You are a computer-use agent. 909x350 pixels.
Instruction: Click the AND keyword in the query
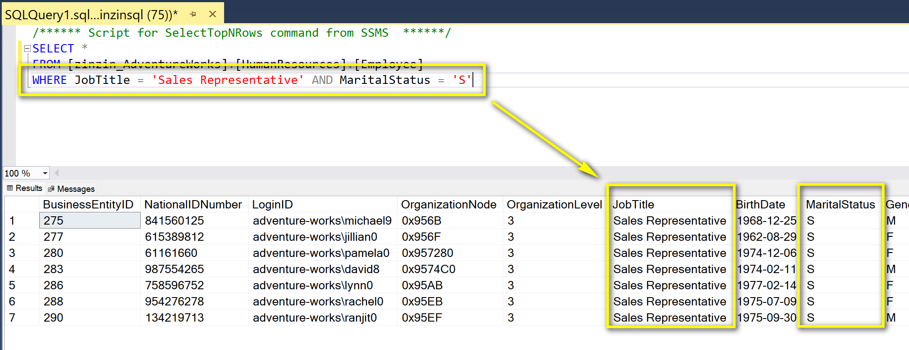click(322, 80)
